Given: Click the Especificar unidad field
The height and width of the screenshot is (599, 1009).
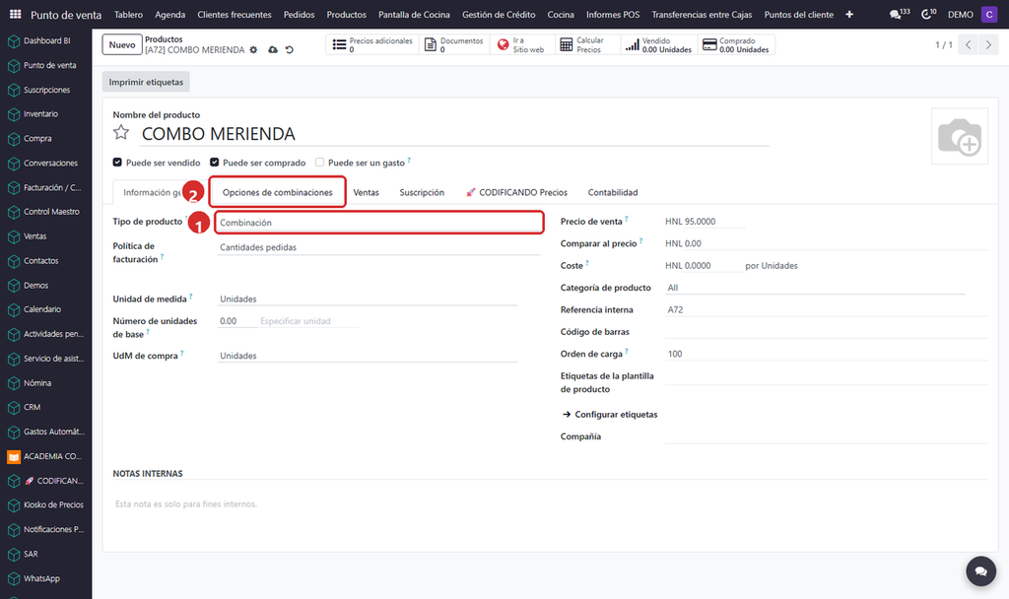Looking at the screenshot, I should [307, 321].
